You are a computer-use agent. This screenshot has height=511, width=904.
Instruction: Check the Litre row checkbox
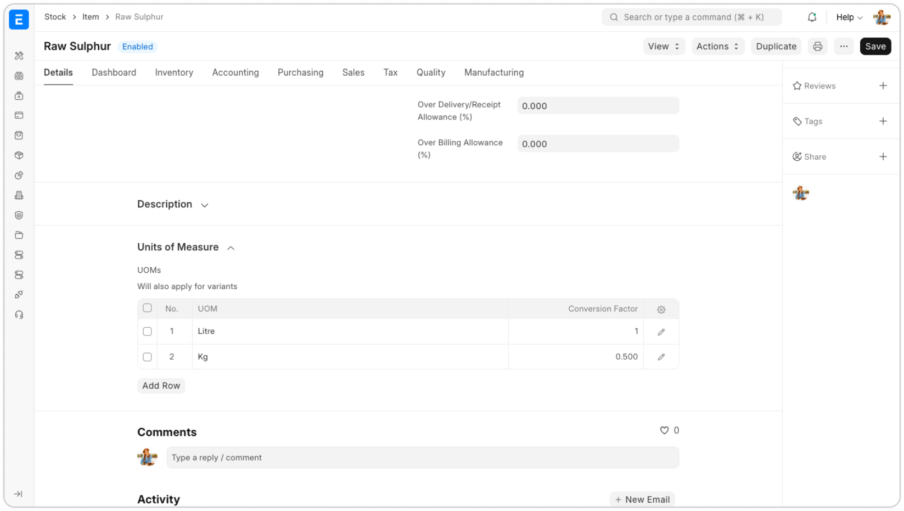pyautogui.click(x=147, y=332)
